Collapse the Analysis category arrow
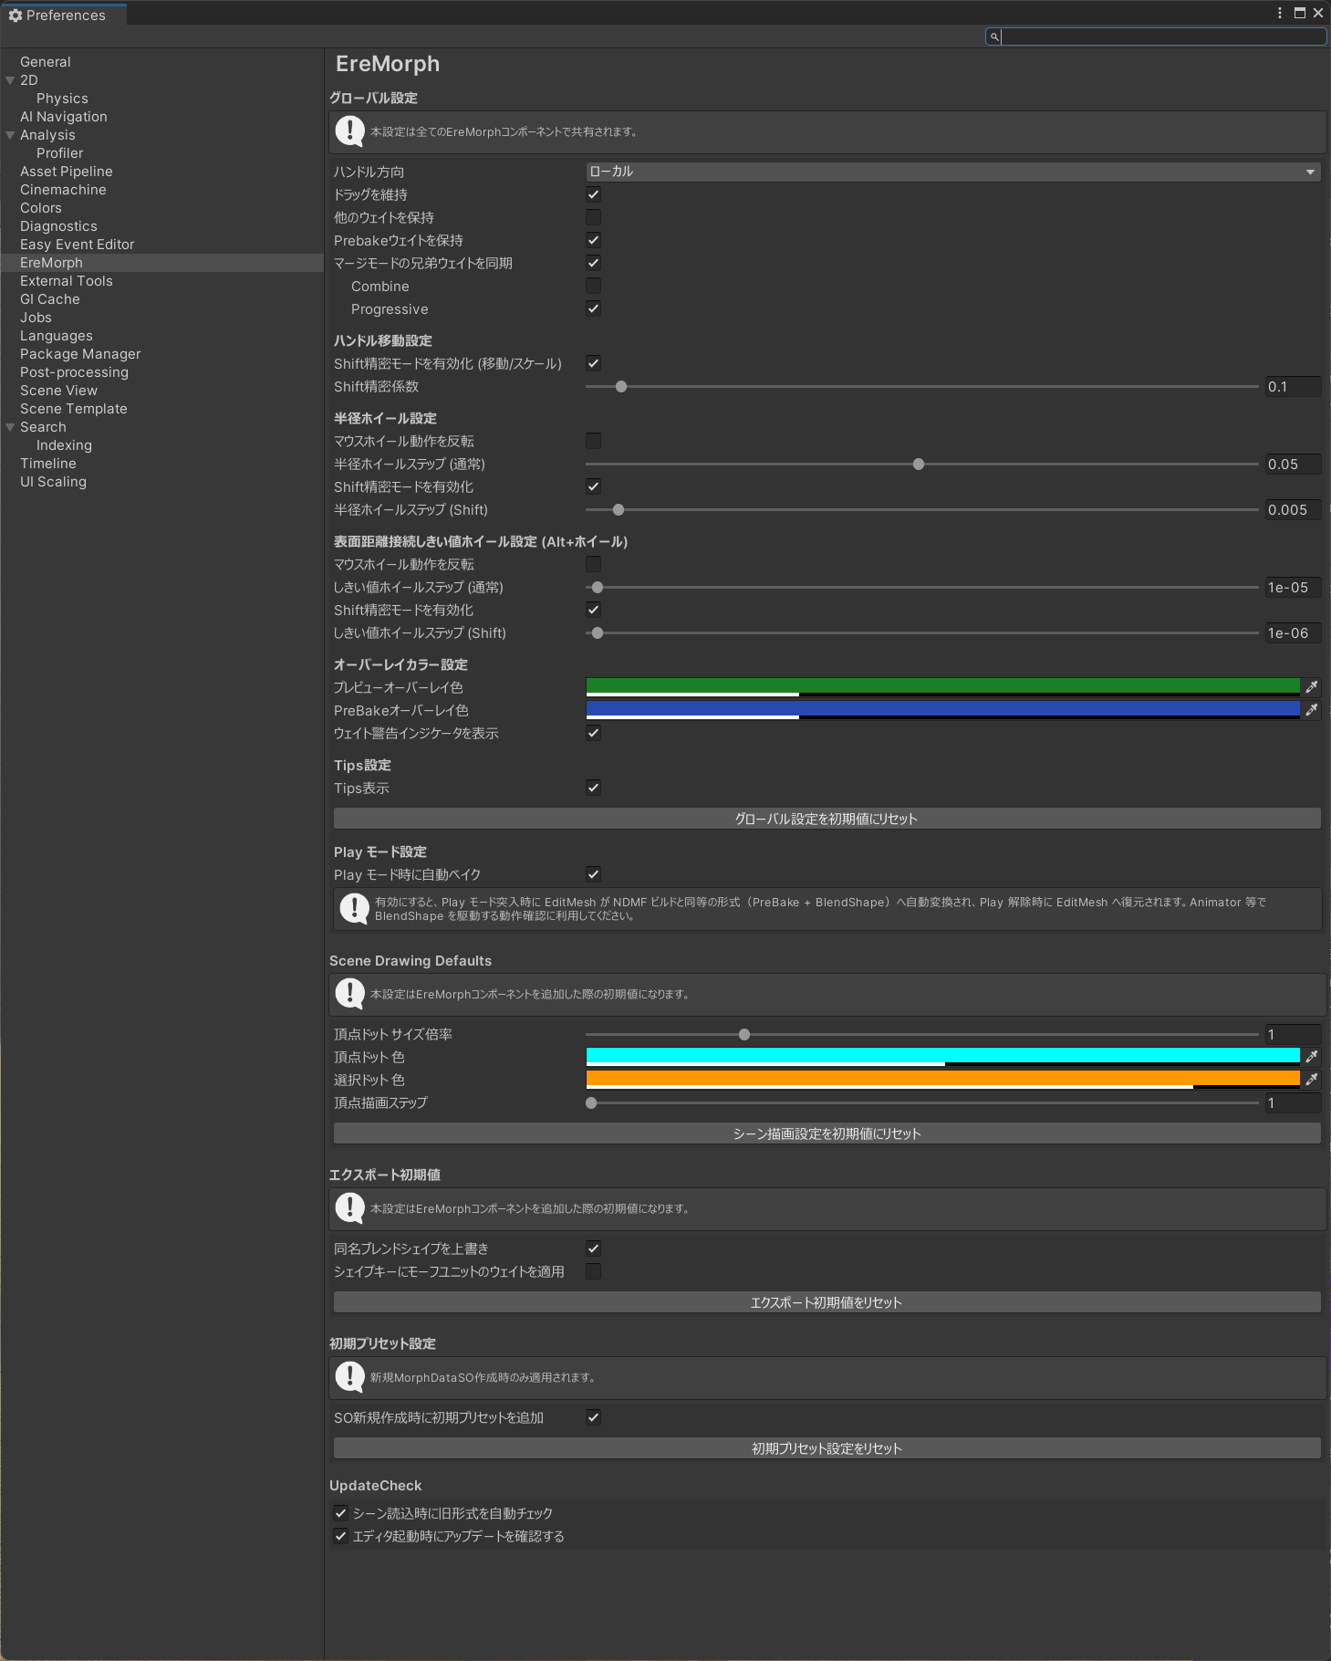This screenshot has height=1661, width=1331. click(x=10, y=135)
